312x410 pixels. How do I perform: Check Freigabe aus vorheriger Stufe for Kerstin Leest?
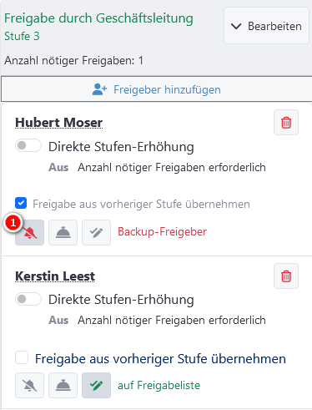[x=22, y=357]
